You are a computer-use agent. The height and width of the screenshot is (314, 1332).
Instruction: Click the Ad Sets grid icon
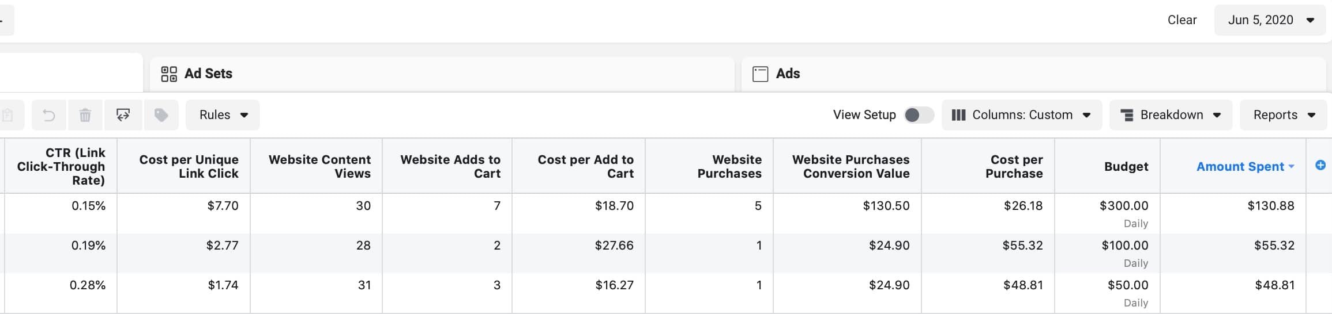coord(169,74)
